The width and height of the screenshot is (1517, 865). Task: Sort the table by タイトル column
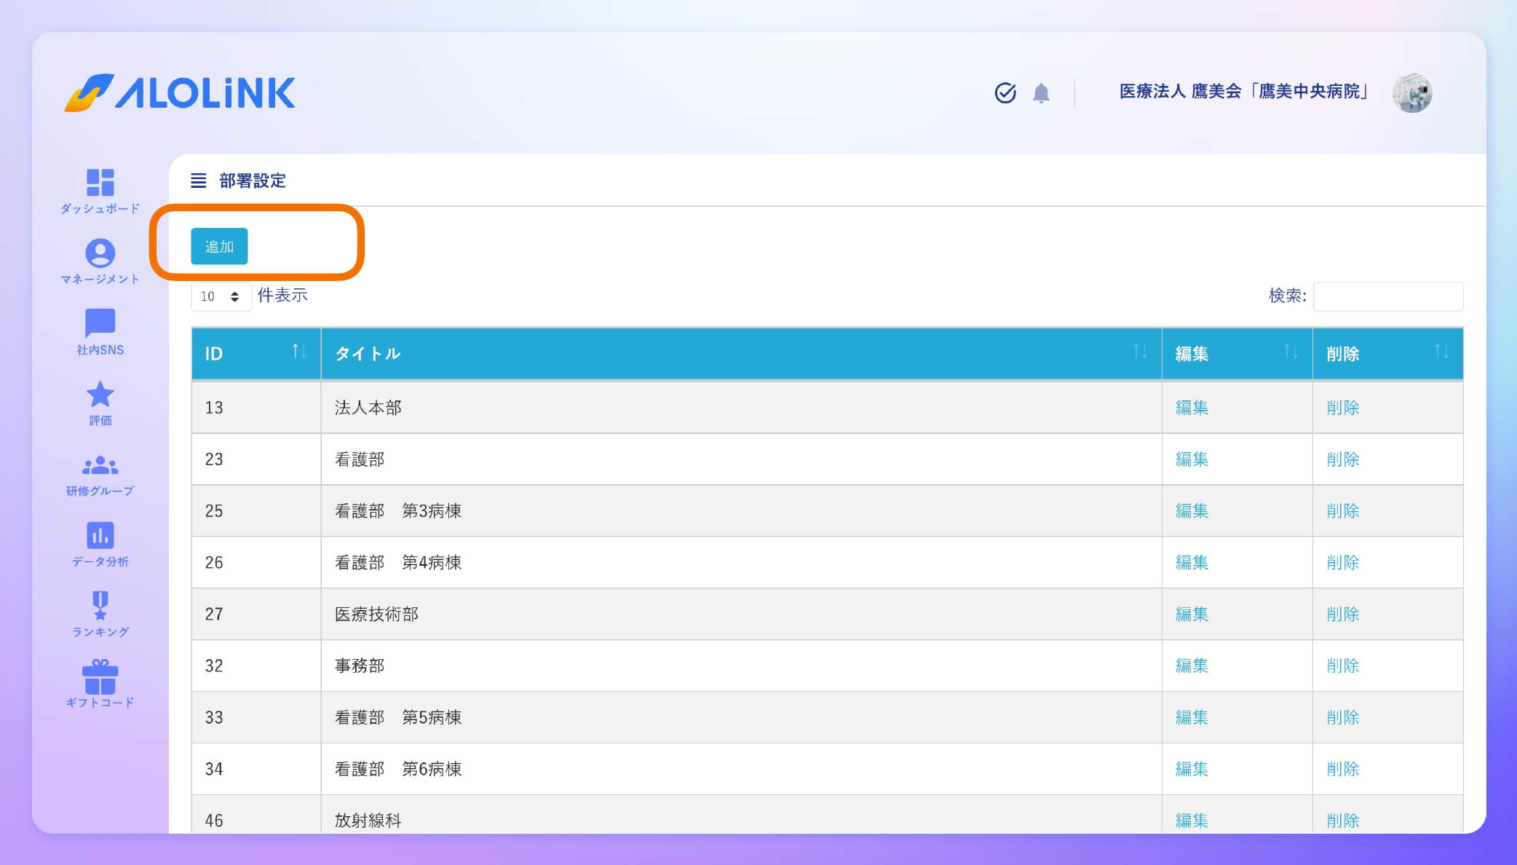click(x=740, y=353)
